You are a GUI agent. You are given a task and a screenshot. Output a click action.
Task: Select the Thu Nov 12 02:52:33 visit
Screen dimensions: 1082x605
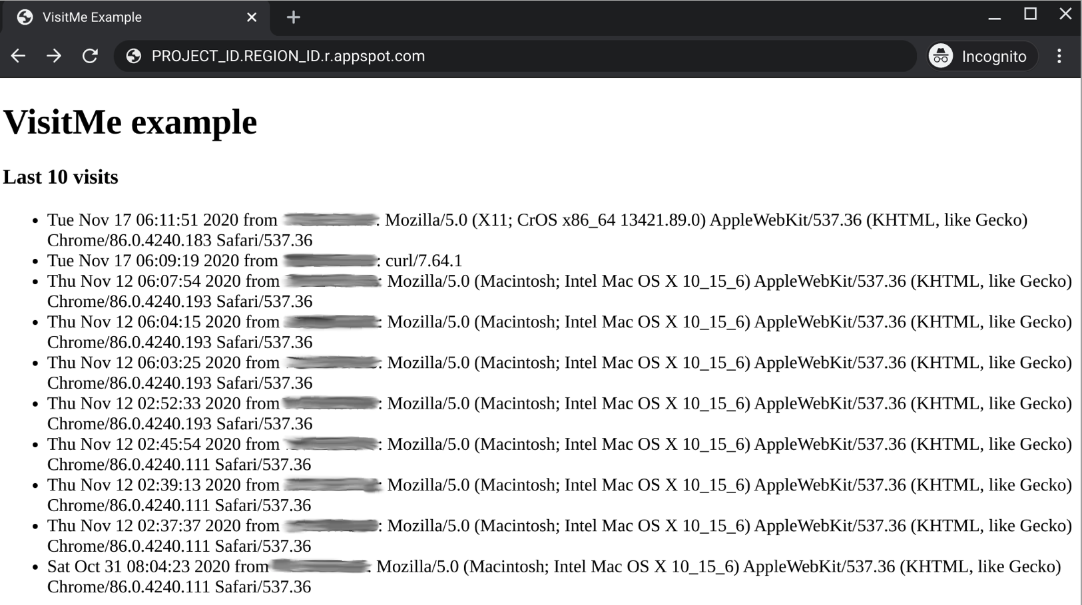tap(163, 403)
